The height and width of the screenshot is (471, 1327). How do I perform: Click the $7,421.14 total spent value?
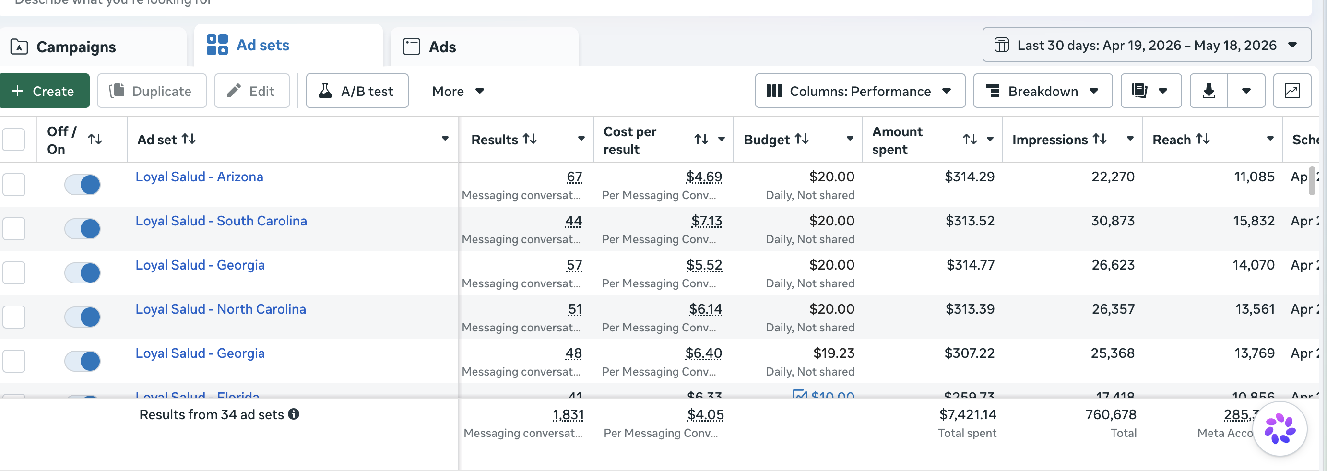click(968, 414)
